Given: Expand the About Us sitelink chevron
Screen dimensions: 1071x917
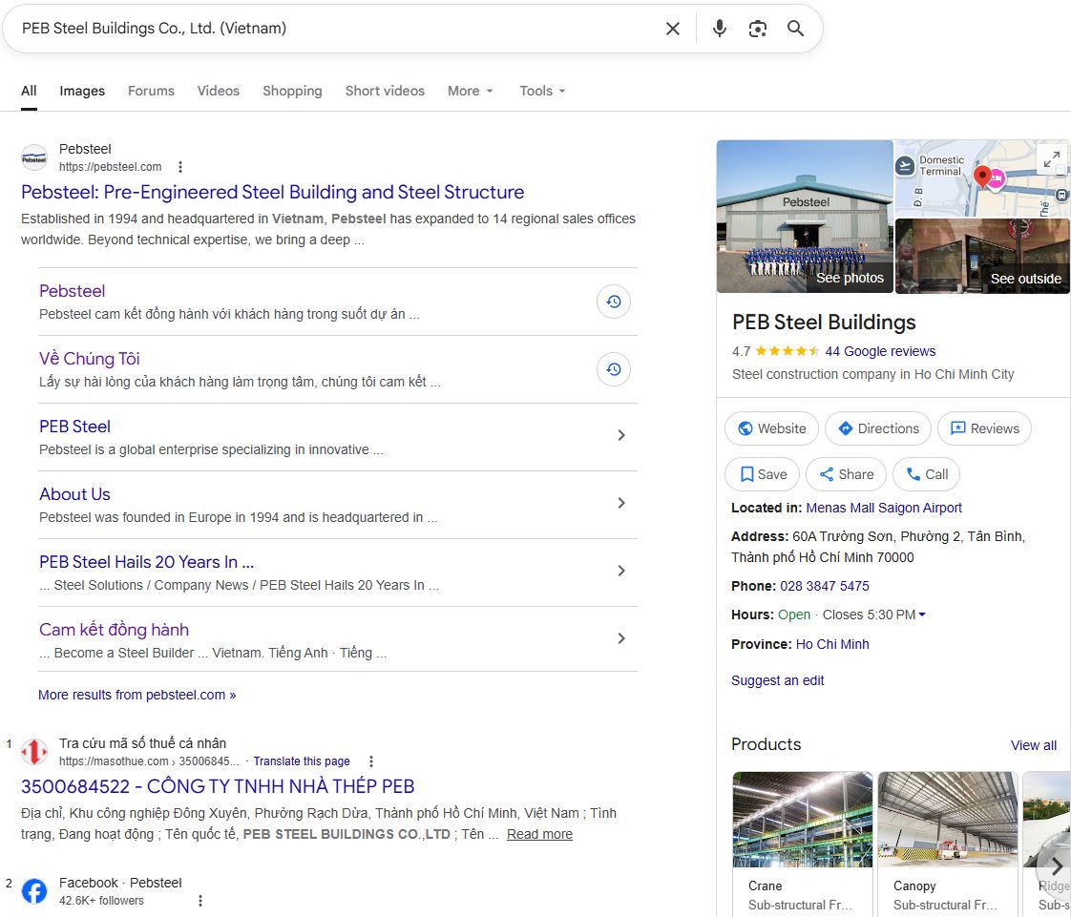Looking at the screenshot, I should click(621, 503).
